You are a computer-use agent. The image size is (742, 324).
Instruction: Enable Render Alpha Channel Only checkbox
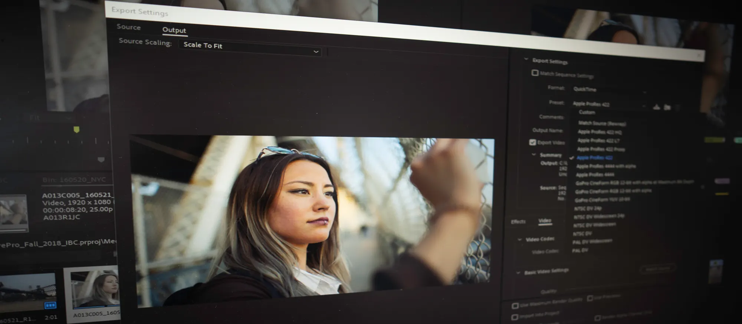[x=597, y=318]
